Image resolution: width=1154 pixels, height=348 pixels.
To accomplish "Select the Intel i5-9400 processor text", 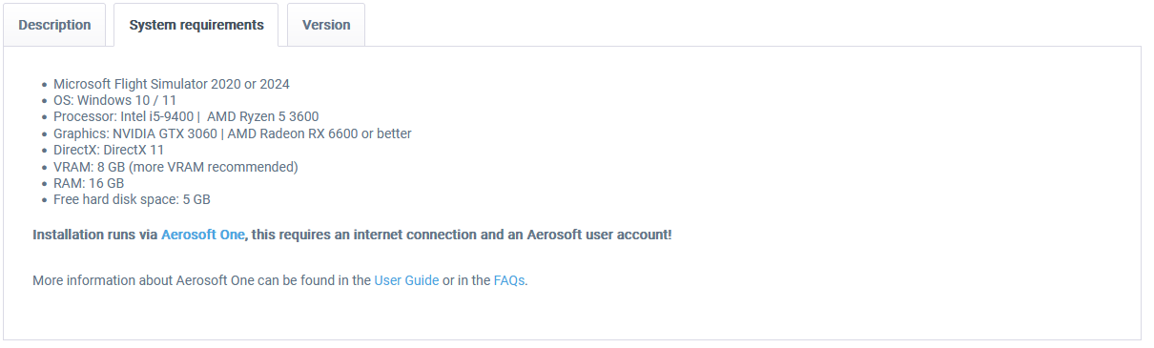I will [x=155, y=116].
